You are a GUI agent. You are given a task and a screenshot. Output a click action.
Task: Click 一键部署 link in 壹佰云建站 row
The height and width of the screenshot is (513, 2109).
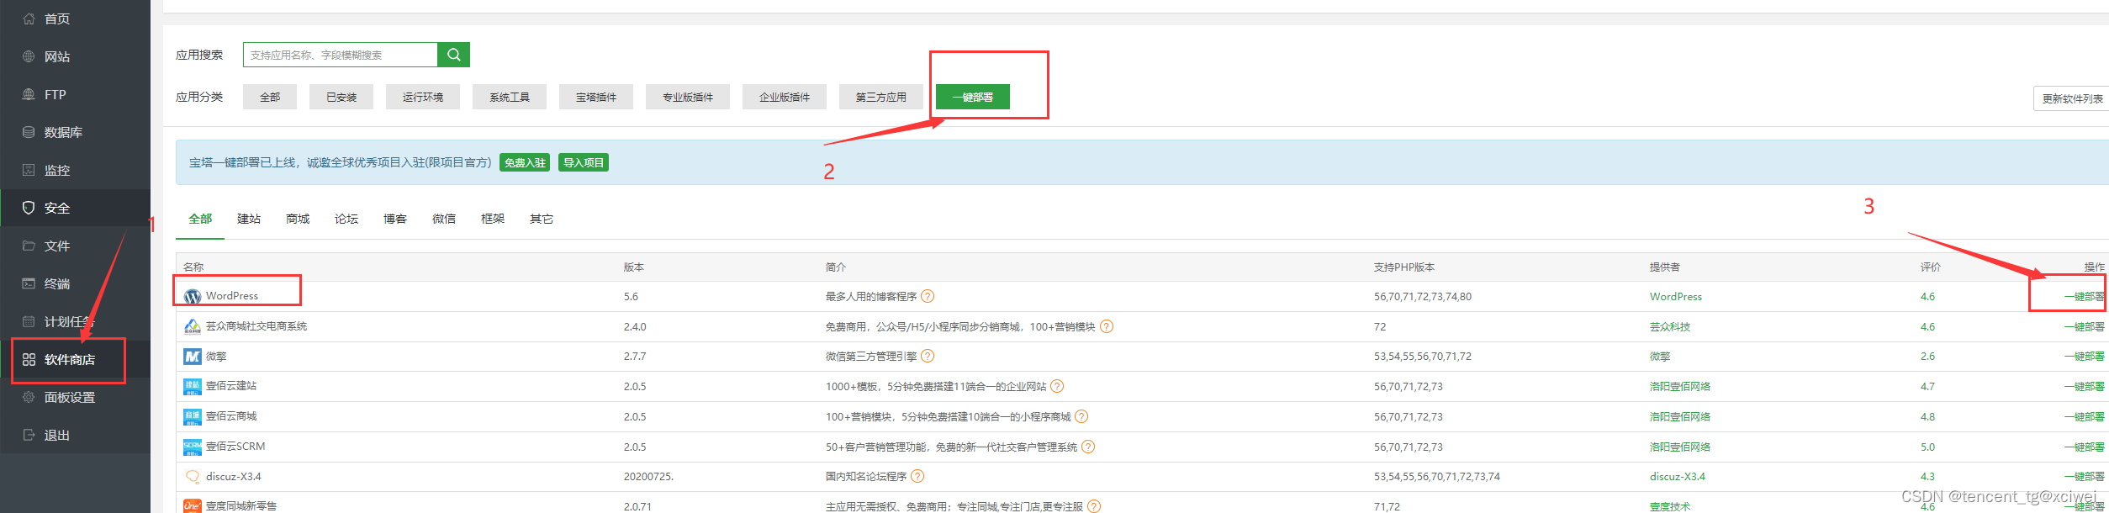click(2084, 386)
